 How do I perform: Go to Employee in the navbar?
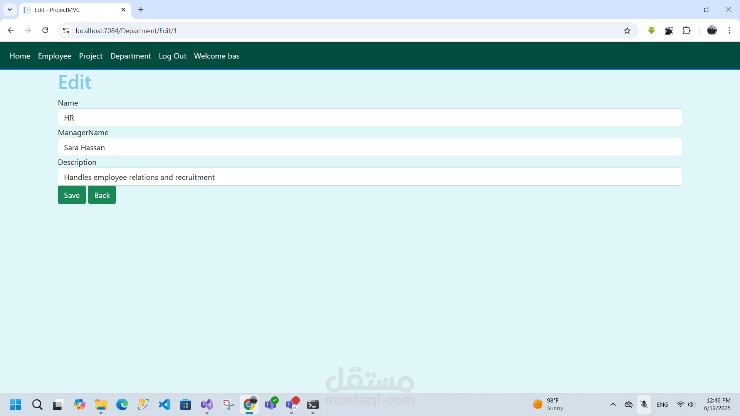[x=54, y=56]
